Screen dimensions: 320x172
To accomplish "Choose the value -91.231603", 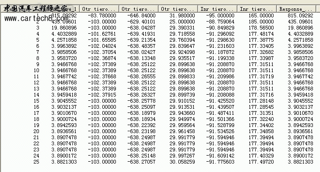I will (220, 46).
